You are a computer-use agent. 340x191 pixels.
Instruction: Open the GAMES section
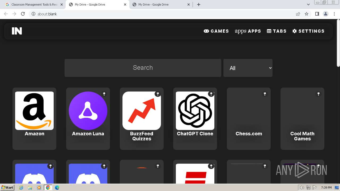216,31
